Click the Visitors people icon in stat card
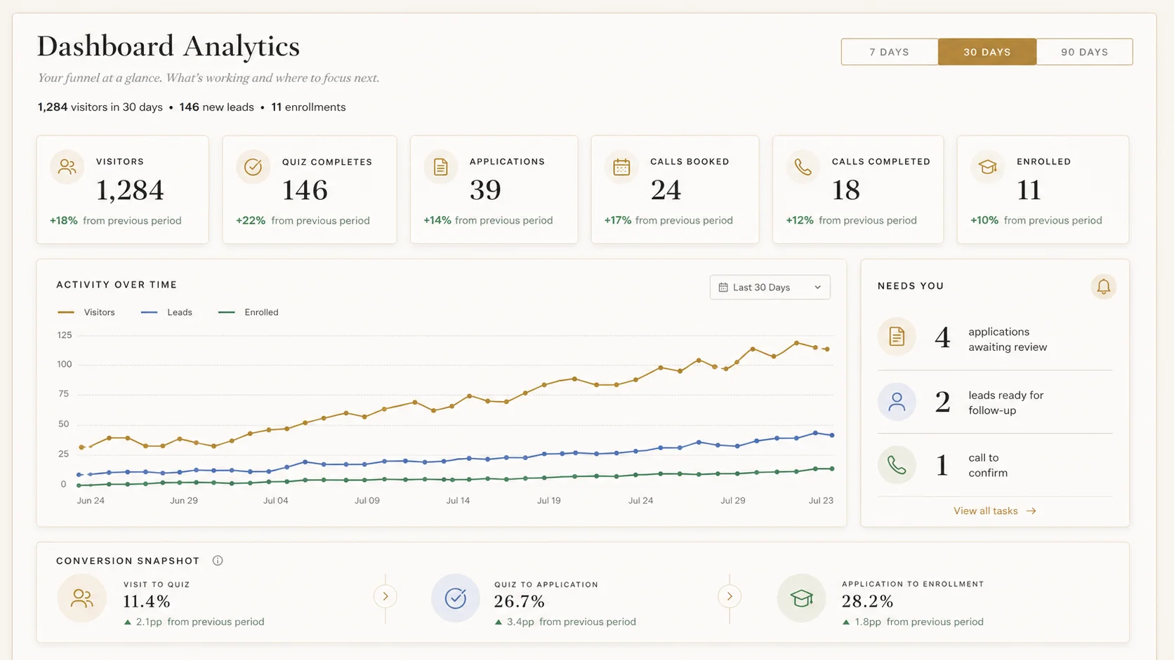1174x660 pixels. point(67,167)
